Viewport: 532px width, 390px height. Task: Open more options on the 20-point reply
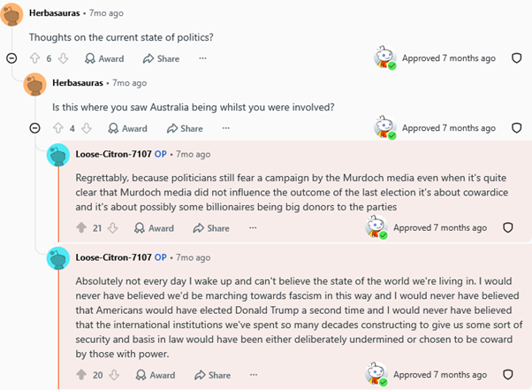pos(254,375)
